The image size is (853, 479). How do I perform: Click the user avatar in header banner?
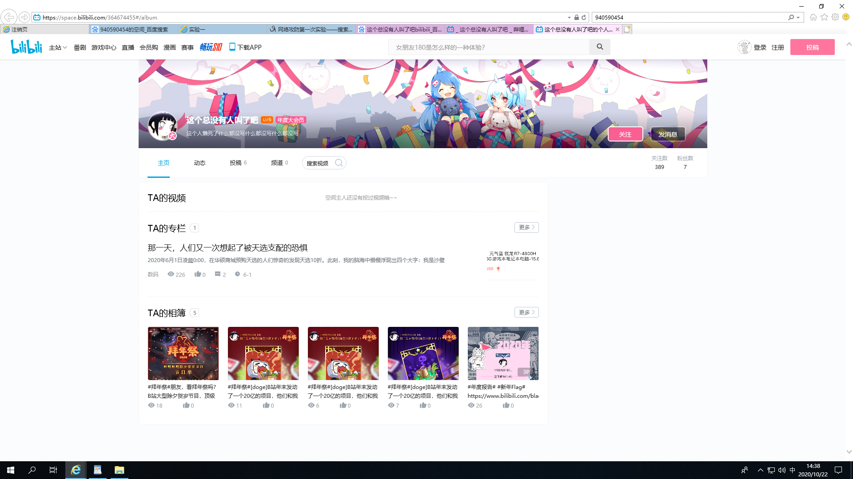(x=163, y=126)
